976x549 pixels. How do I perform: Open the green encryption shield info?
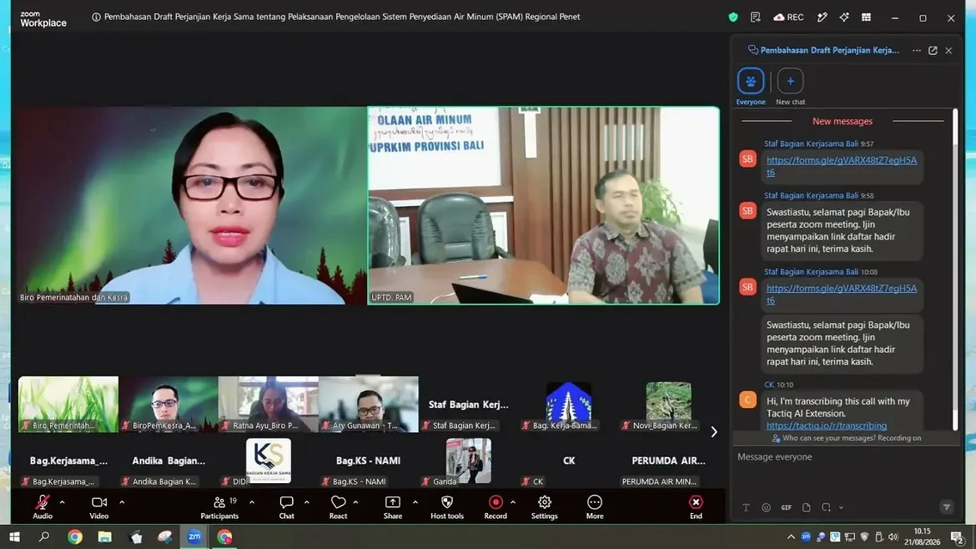coord(733,18)
